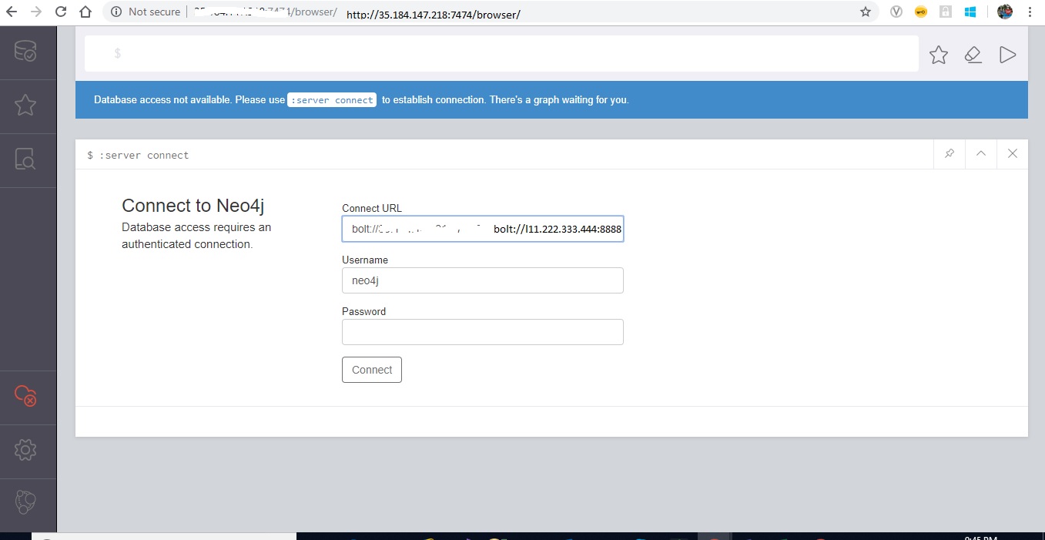Collapse the server connect frame
The width and height of the screenshot is (1045, 540).
point(981,154)
